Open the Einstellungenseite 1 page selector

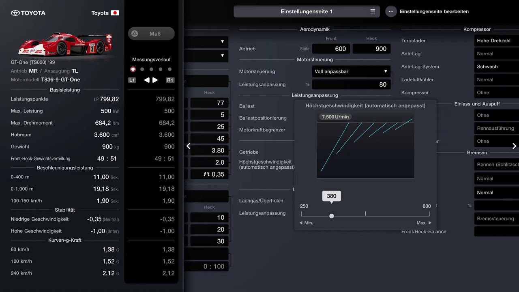tap(307, 11)
